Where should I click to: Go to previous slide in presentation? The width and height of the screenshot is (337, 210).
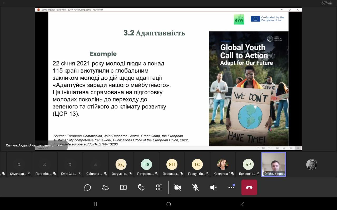(x=258, y=148)
